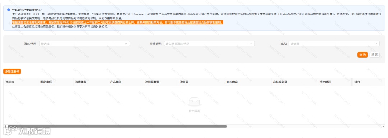Click the highlighted orange notice about 德国包装法
Screen dimensions: 388x138
point(117,23)
